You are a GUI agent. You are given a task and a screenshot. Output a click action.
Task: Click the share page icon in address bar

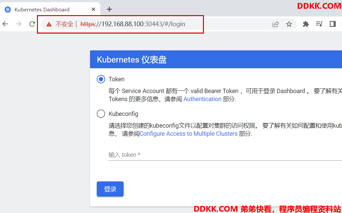pyautogui.click(x=276, y=24)
